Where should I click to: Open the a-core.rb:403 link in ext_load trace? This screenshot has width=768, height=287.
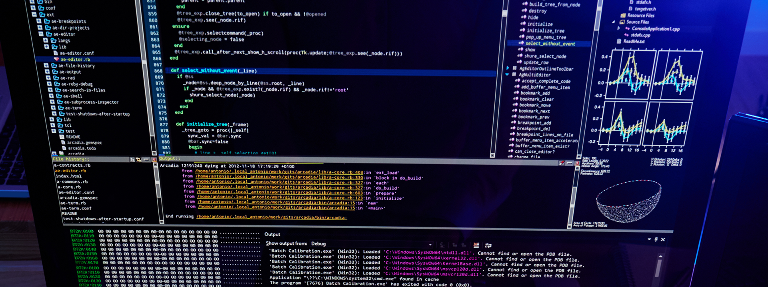(279, 172)
